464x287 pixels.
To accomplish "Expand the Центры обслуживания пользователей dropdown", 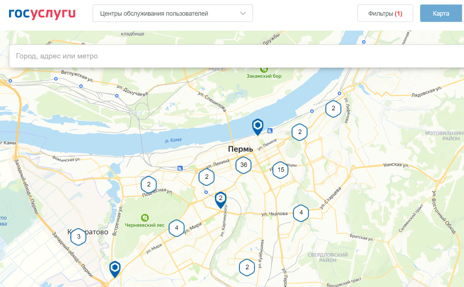I will coord(172,14).
